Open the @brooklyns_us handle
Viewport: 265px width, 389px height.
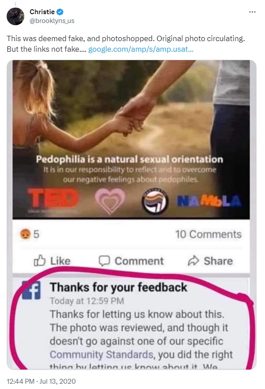[52, 21]
